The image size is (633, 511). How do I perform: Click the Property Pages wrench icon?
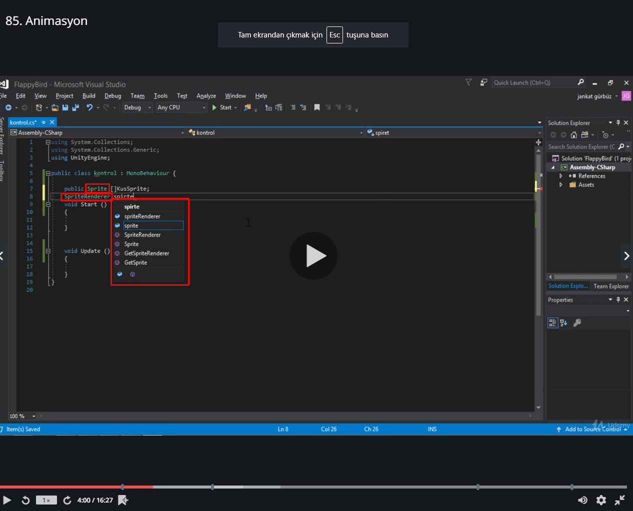(x=577, y=323)
